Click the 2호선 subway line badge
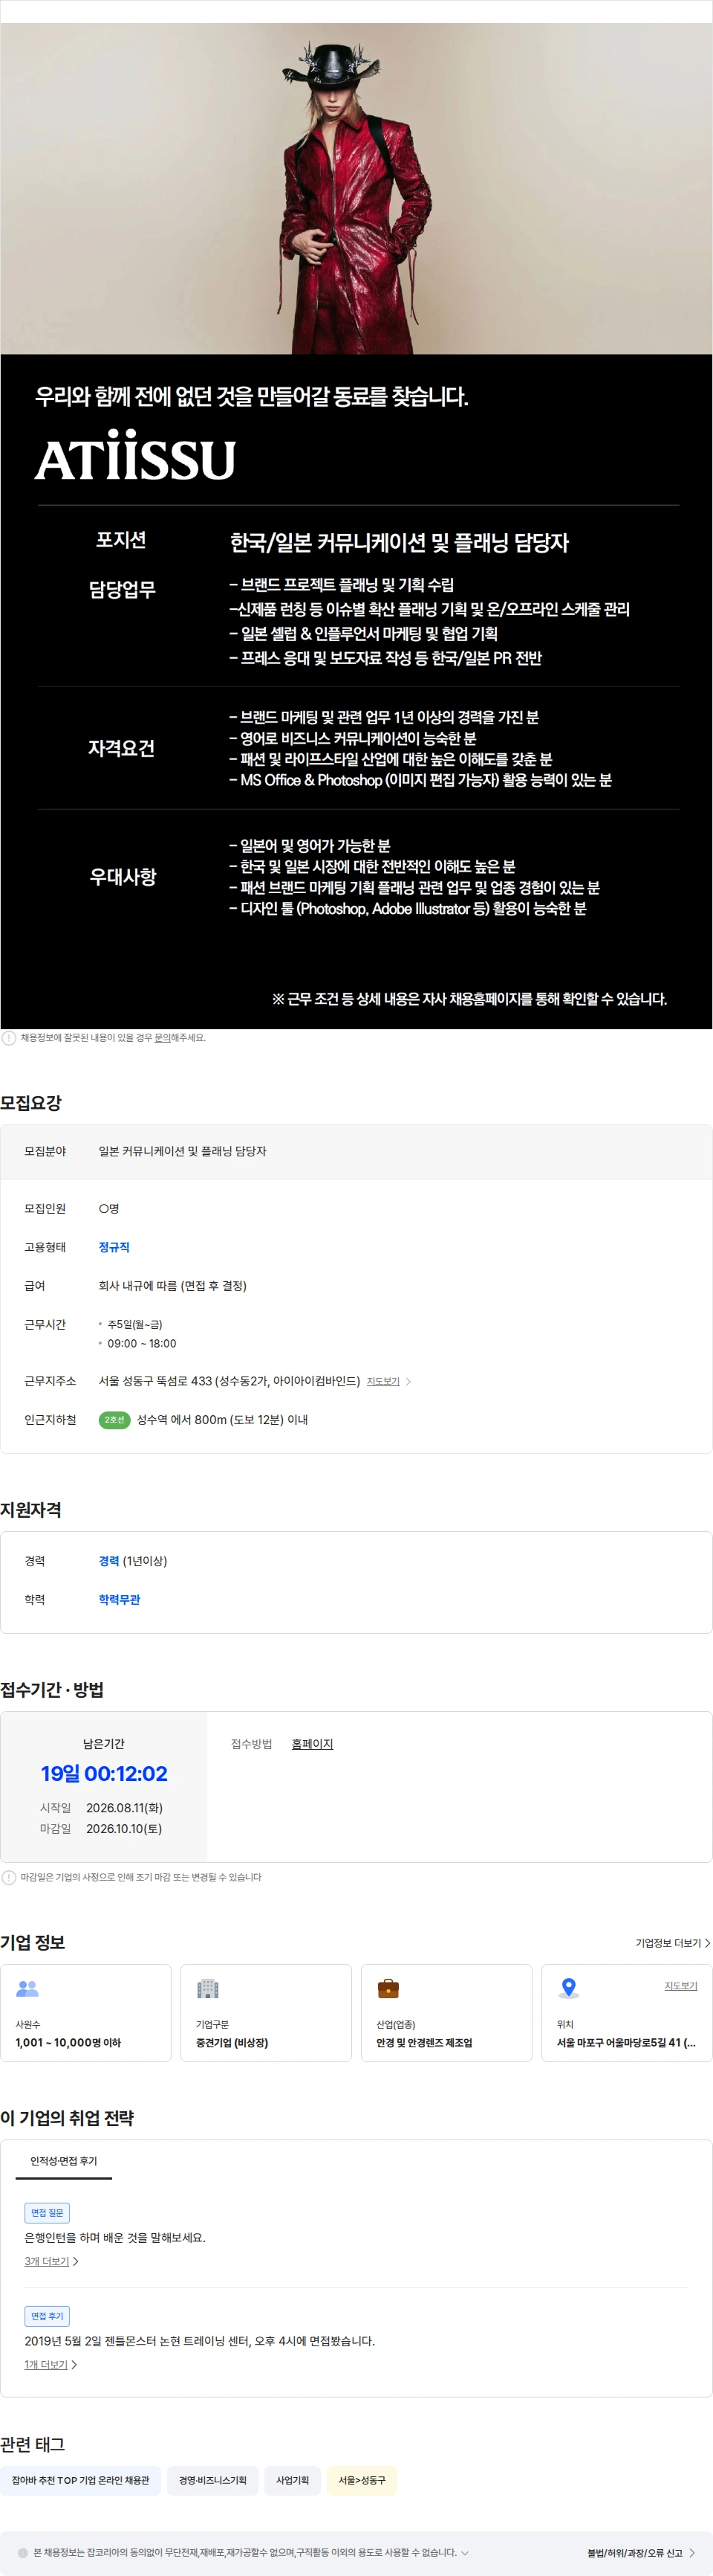713x2576 pixels. pos(115,1420)
